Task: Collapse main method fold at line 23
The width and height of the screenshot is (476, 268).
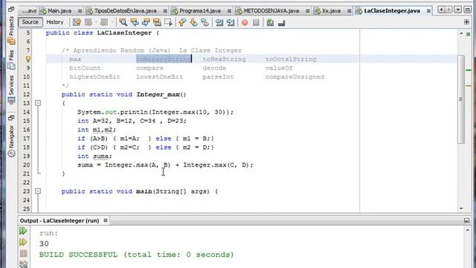Action: 38,191
